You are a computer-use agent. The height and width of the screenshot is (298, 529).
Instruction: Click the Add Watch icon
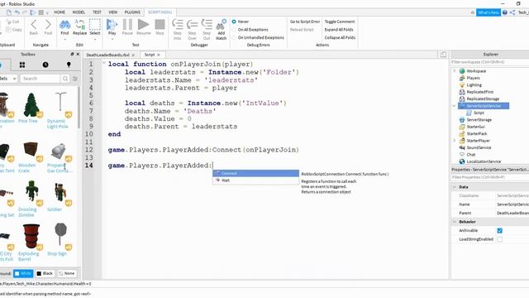click(221, 25)
